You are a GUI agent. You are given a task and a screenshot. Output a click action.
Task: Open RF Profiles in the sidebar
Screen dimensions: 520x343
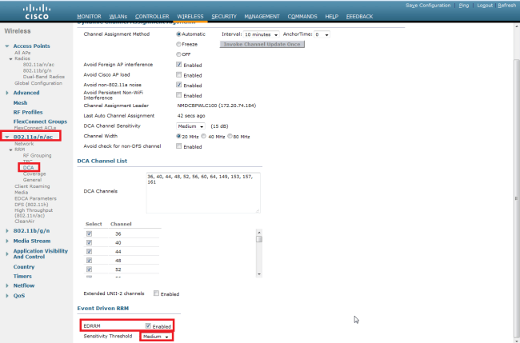pyautogui.click(x=27, y=112)
